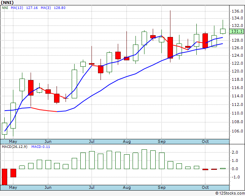Select the NNI legend label
The image size is (245, 196).
5,8
